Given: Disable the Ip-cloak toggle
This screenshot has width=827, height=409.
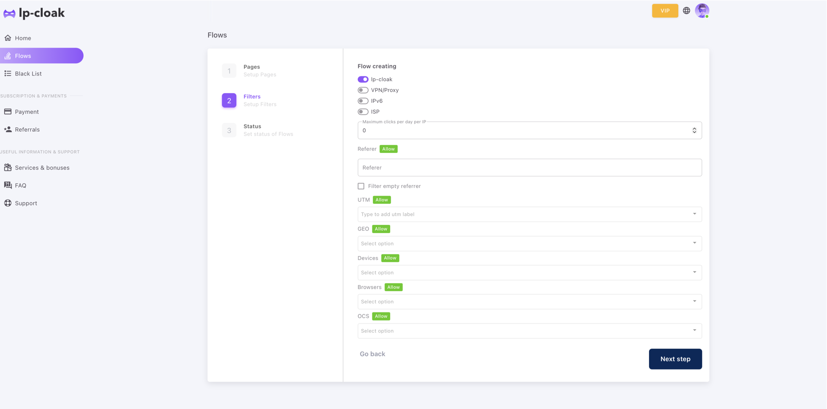Looking at the screenshot, I should click(x=363, y=79).
